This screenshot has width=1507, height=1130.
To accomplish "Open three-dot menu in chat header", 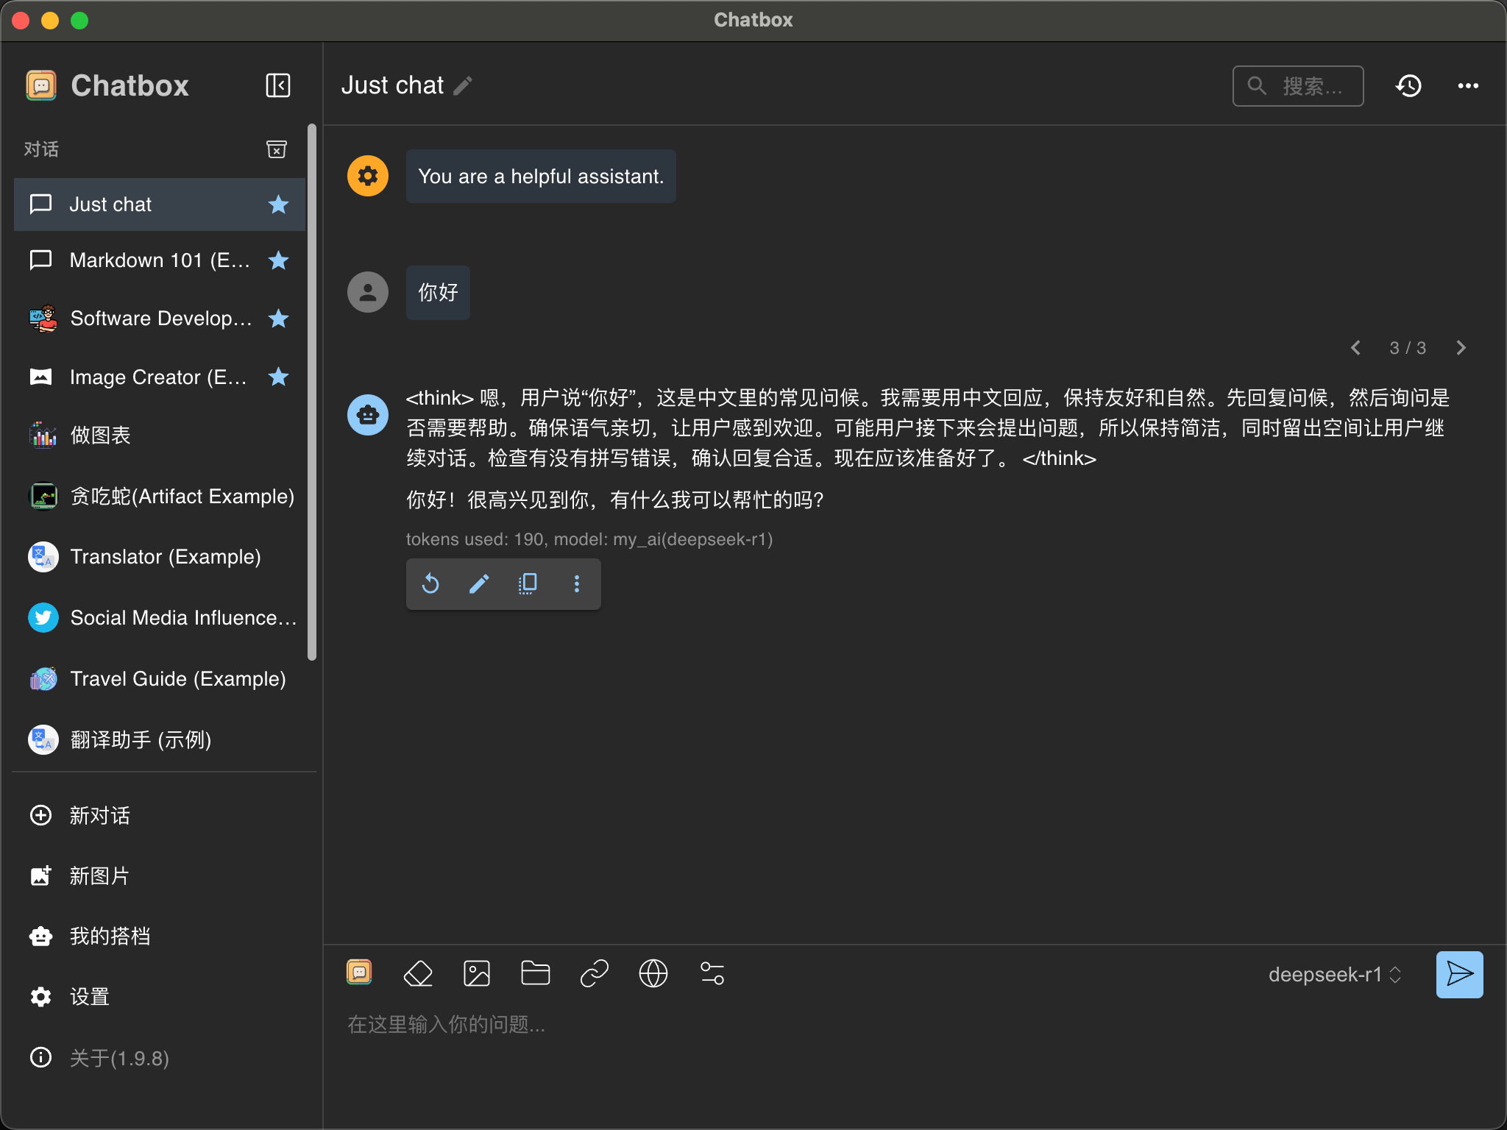I will (x=1468, y=86).
